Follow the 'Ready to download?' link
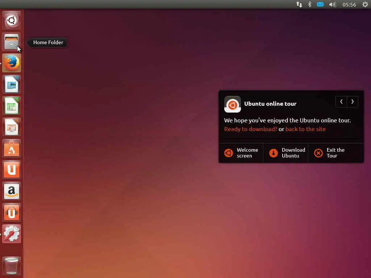The image size is (371, 278). (x=251, y=129)
